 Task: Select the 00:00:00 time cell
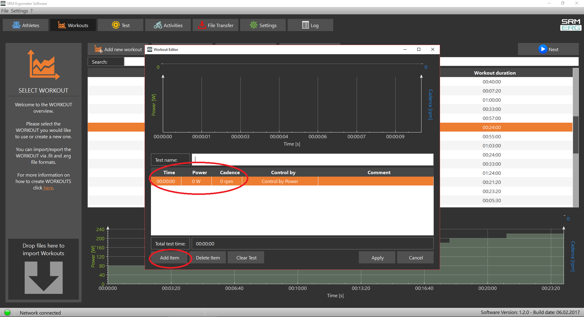point(166,181)
